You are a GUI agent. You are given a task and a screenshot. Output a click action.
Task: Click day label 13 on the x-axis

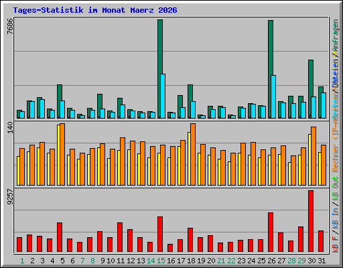[x=141, y=261]
